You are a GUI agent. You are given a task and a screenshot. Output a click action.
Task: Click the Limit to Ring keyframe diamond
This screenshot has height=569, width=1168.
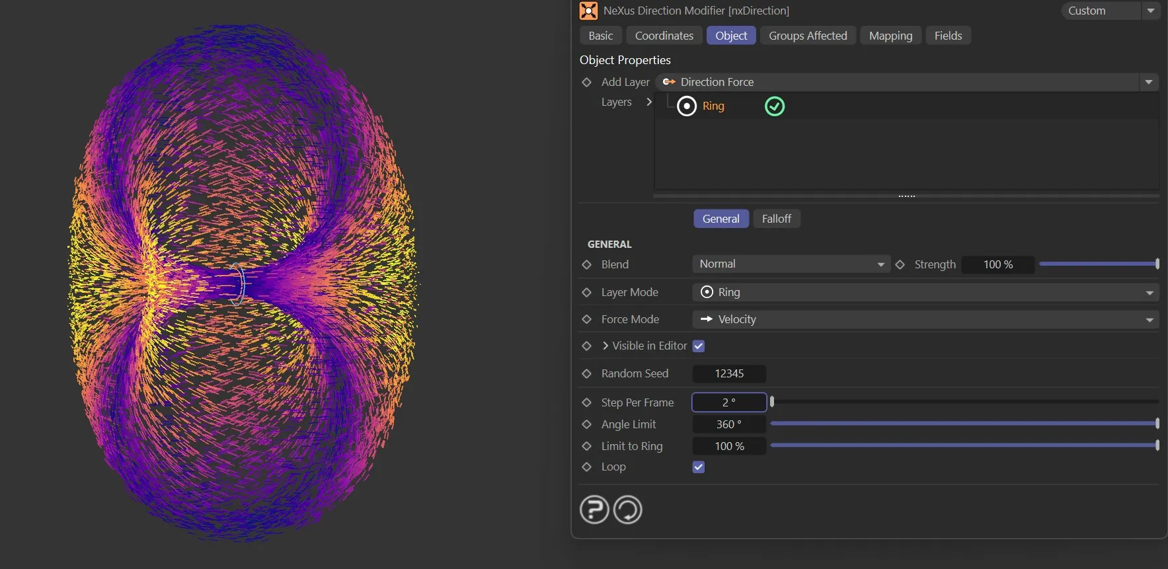pos(586,446)
